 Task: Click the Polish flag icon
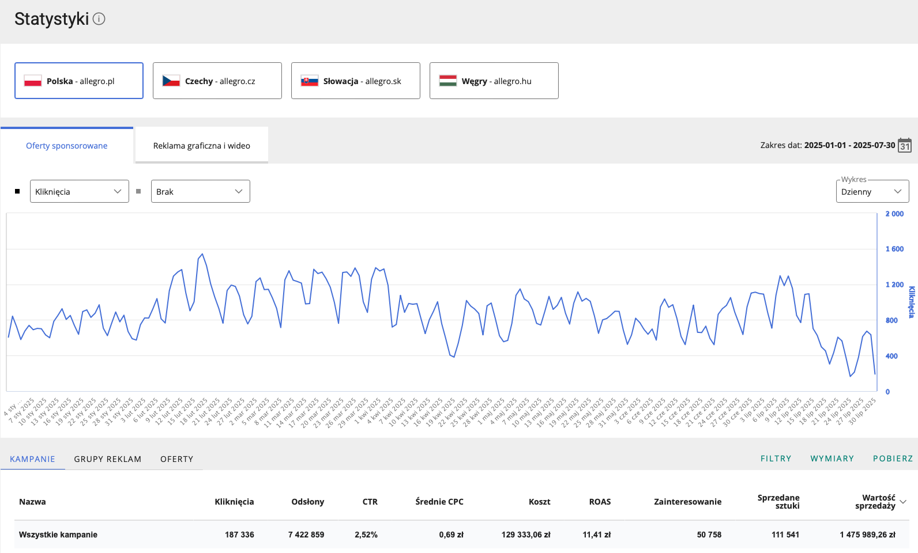33,81
